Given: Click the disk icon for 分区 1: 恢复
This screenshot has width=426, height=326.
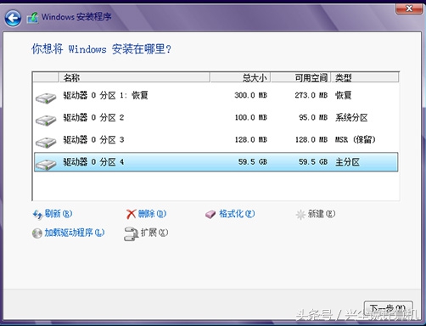Looking at the screenshot, I should tap(46, 98).
